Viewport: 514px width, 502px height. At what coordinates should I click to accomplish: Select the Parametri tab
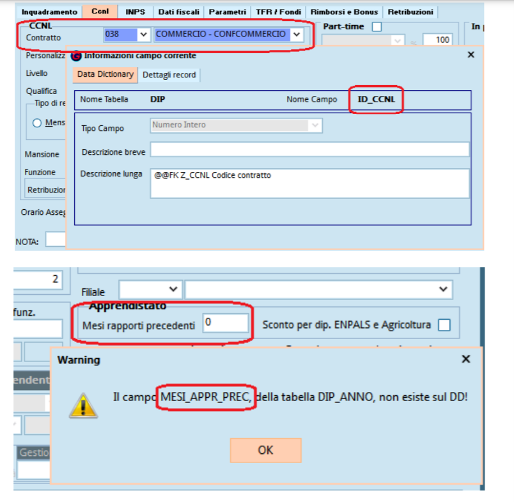[x=227, y=12]
